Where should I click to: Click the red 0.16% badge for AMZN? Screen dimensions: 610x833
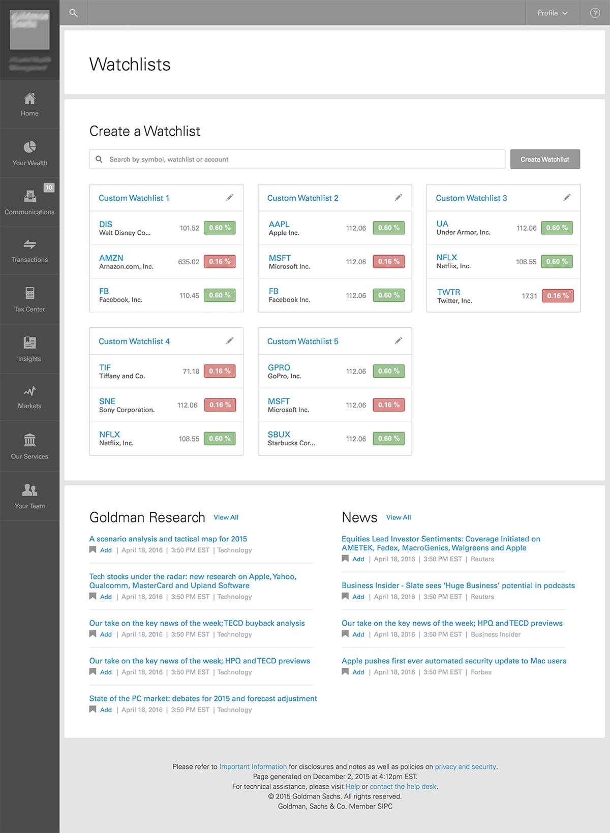(x=220, y=261)
